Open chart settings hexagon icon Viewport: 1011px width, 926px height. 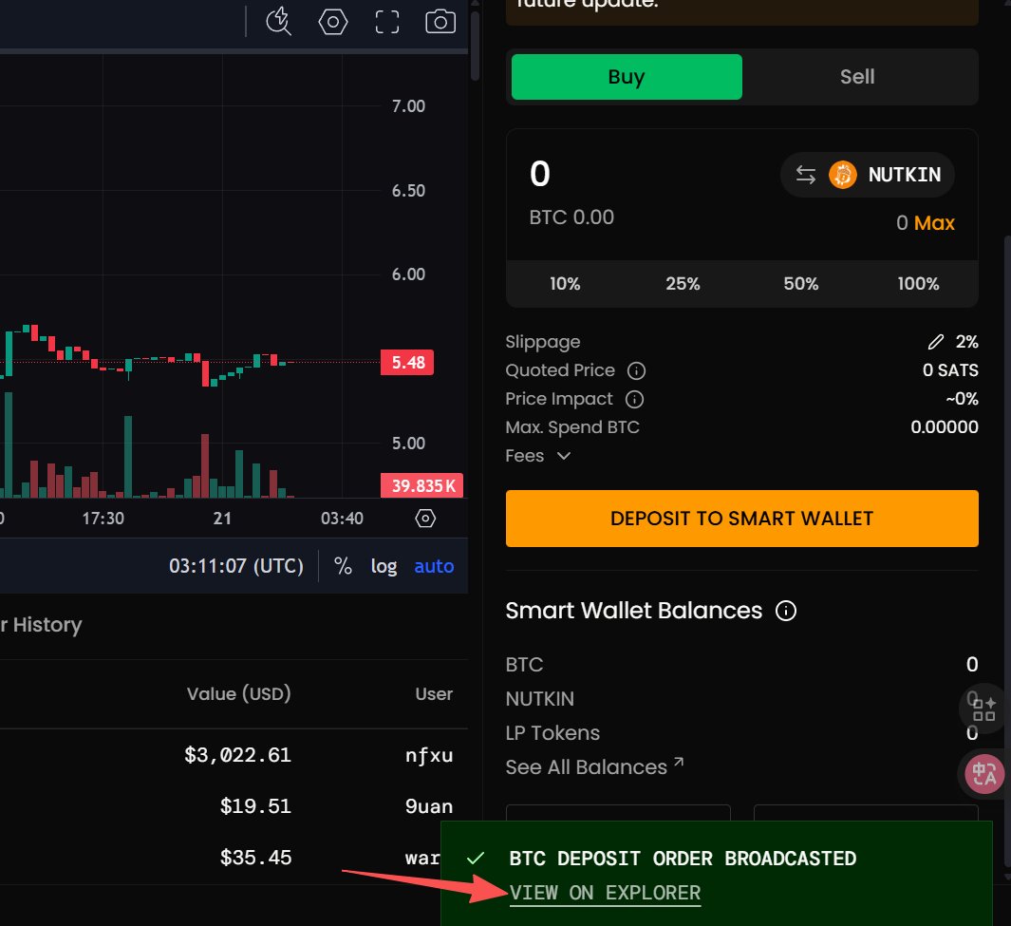(333, 21)
